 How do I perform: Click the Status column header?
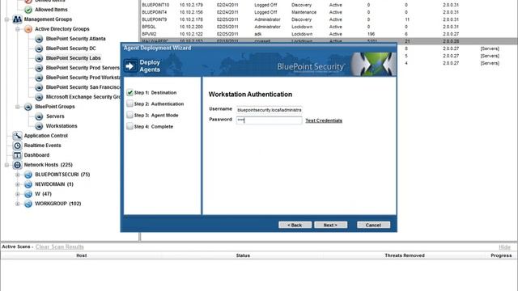point(243,255)
